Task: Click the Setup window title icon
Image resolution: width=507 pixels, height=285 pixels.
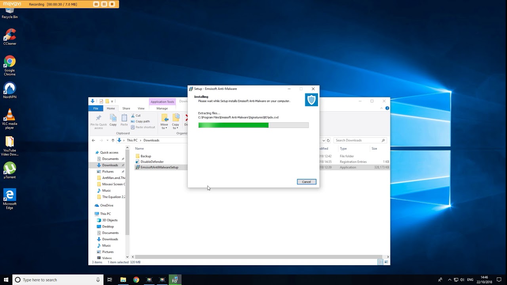Action: click(x=191, y=89)
